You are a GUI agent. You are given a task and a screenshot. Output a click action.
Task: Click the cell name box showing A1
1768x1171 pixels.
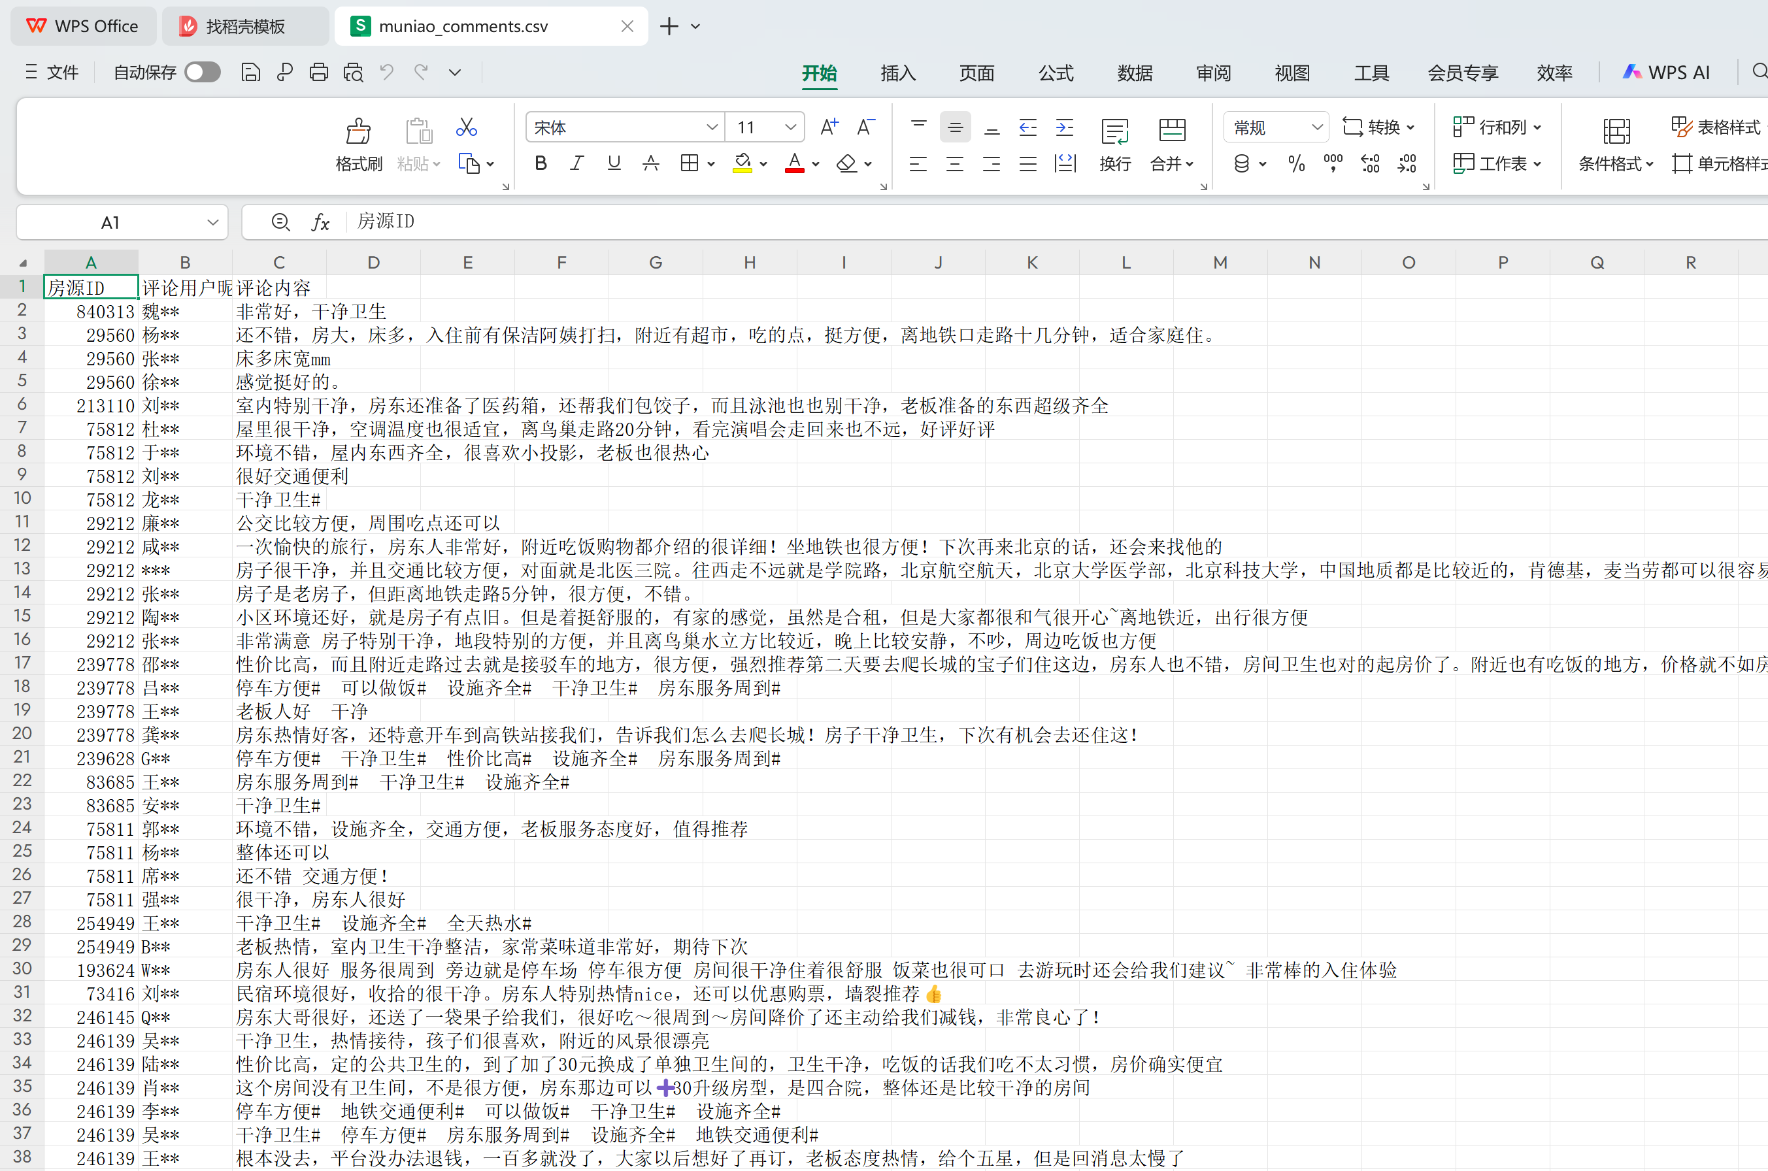110,223
